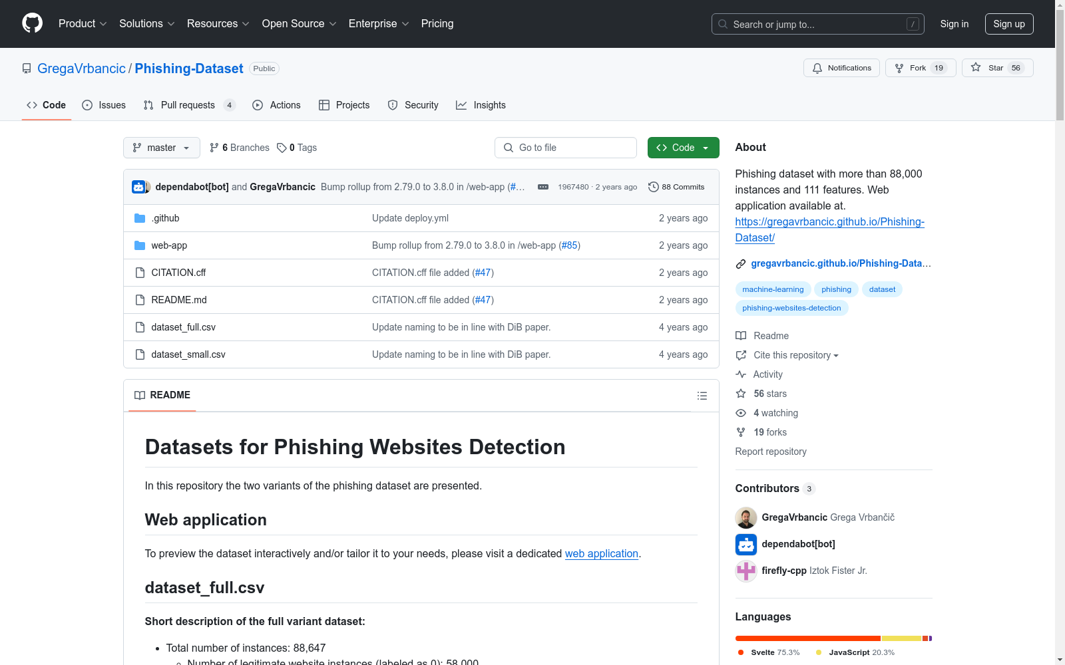View the 6 Branches link
1065x665 pixels.
coord(240,148)
